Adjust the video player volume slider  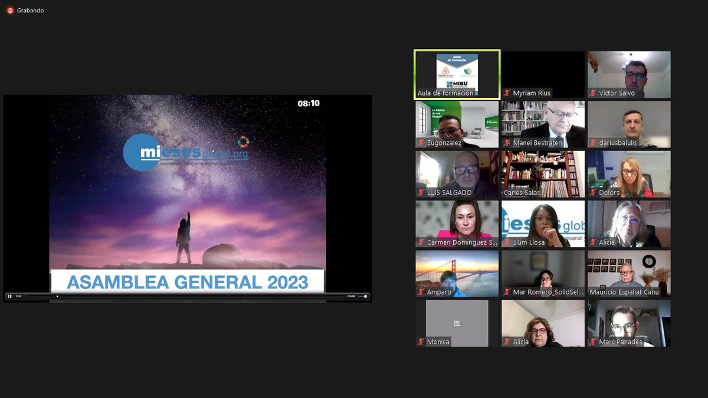coord(362,296)
